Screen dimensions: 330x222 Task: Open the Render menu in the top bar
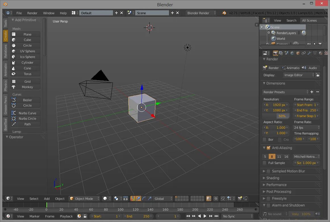(x=32, y=13)
